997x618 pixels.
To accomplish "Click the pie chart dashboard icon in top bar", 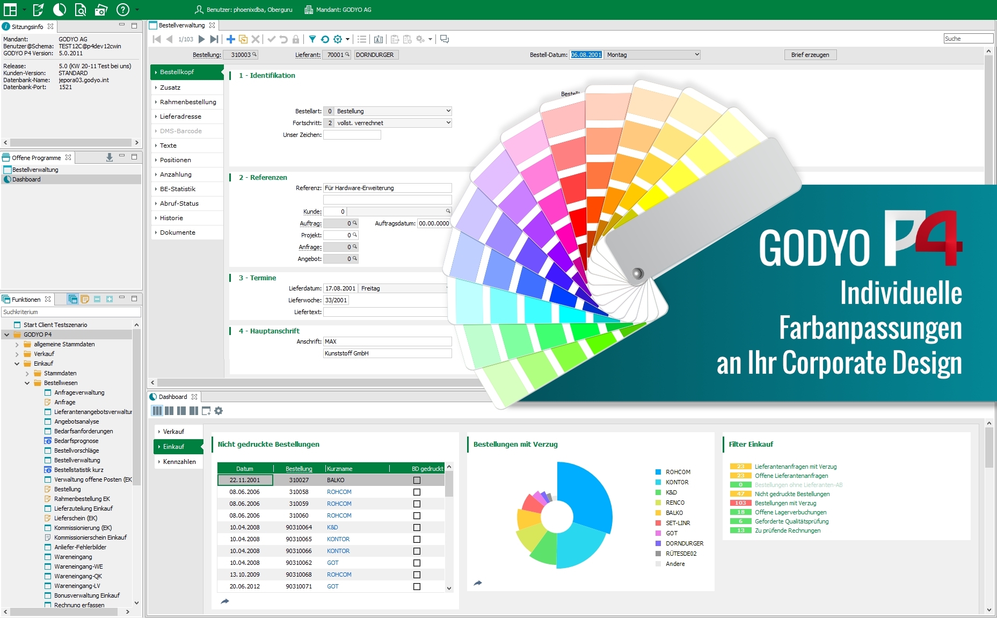I will [60, 10].
